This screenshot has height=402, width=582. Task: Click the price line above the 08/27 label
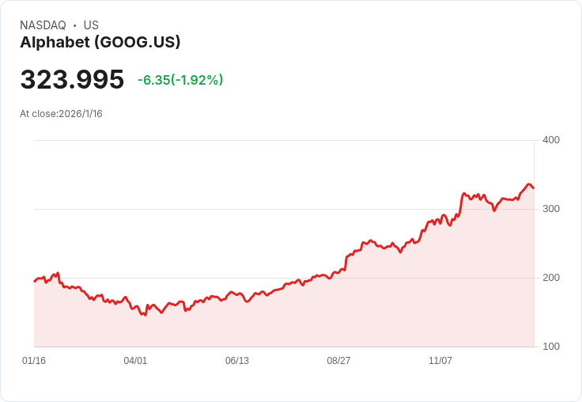point(338,273)
